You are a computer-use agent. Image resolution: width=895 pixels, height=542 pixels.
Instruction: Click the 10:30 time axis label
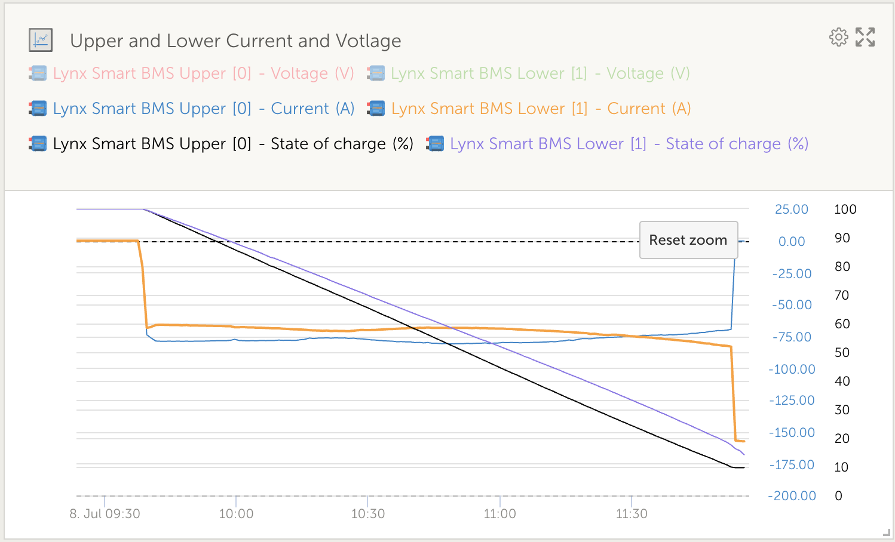coord(367,514)
